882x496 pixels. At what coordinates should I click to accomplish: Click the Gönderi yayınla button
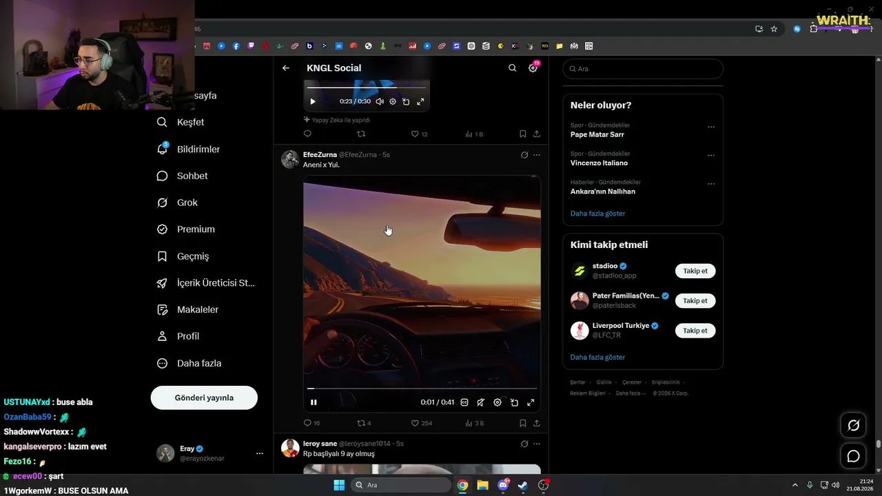click(x=204, y=397)
